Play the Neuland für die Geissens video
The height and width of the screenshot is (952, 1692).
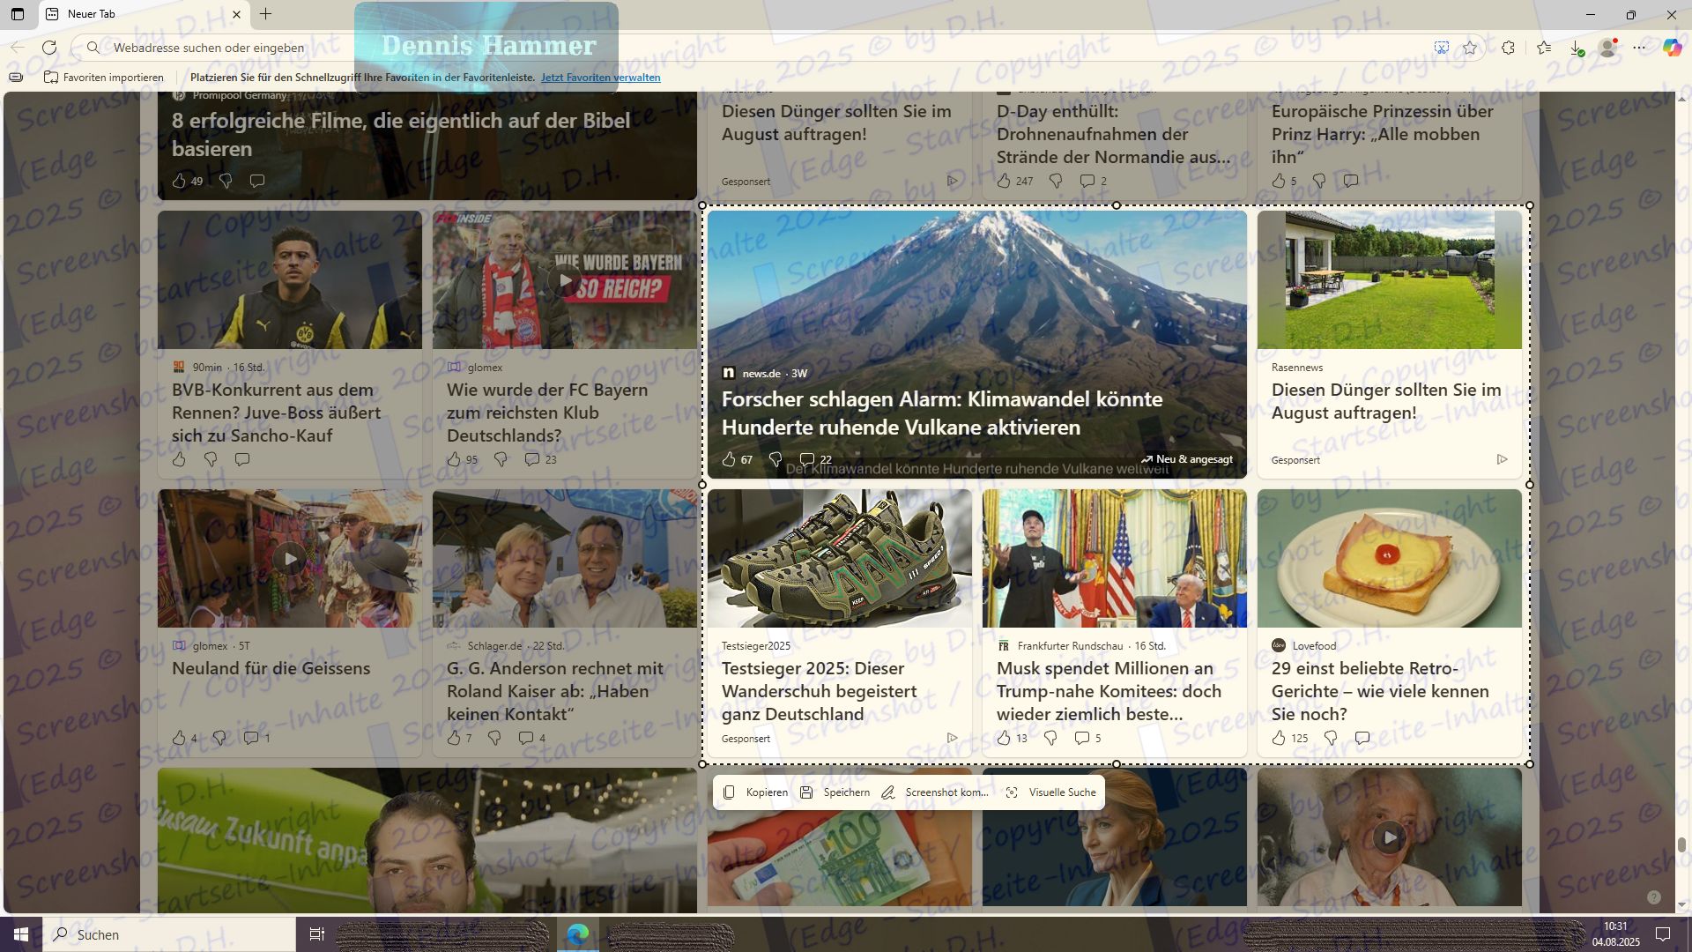pos(290,558)
